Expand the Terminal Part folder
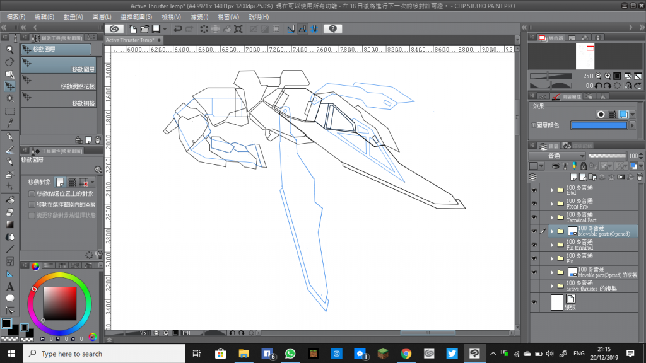The height and width of the screenshot is (363, 646). point(552,217)
